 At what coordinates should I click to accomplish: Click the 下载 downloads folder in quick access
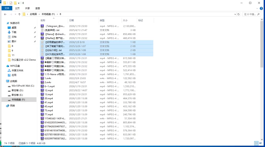pyautogui.click(x=14, y=32)
